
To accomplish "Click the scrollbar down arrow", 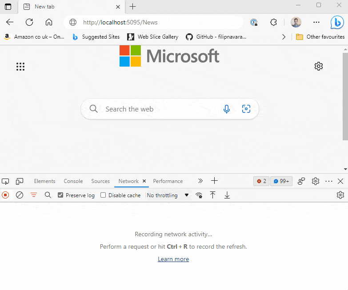I will [345, 169].
